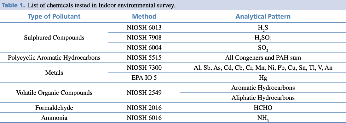346x123 pixels.
Task: Select the "Type of Pollutant" column header
Action: coord(54,16)
